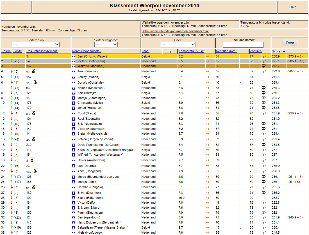Open the Sorteer volgorde dropdown
309x235 pixels.
click(106, 45)
